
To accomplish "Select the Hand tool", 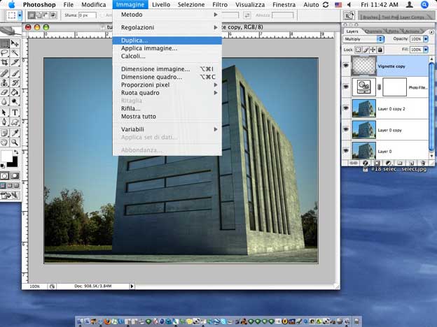I will click(5, 142).
